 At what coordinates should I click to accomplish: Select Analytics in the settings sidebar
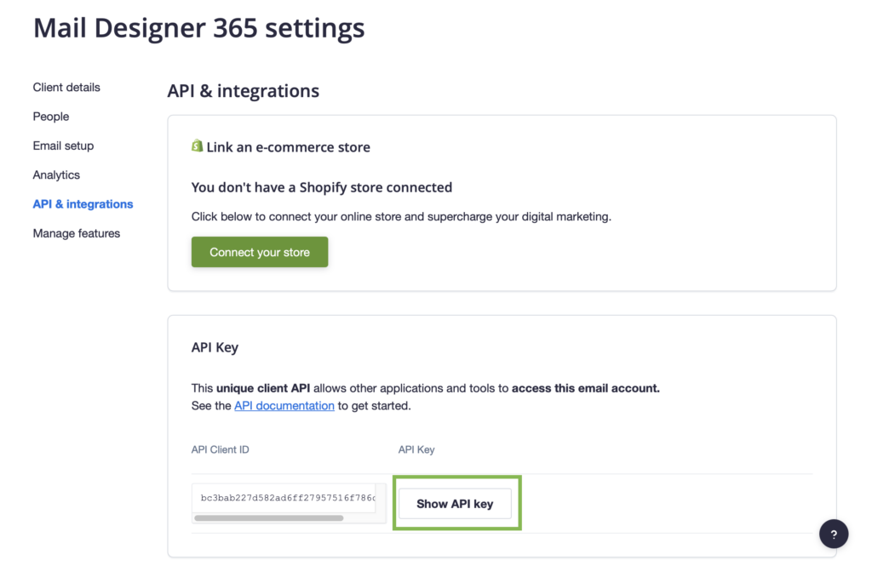pyautogui.click(x=56, y=175)
